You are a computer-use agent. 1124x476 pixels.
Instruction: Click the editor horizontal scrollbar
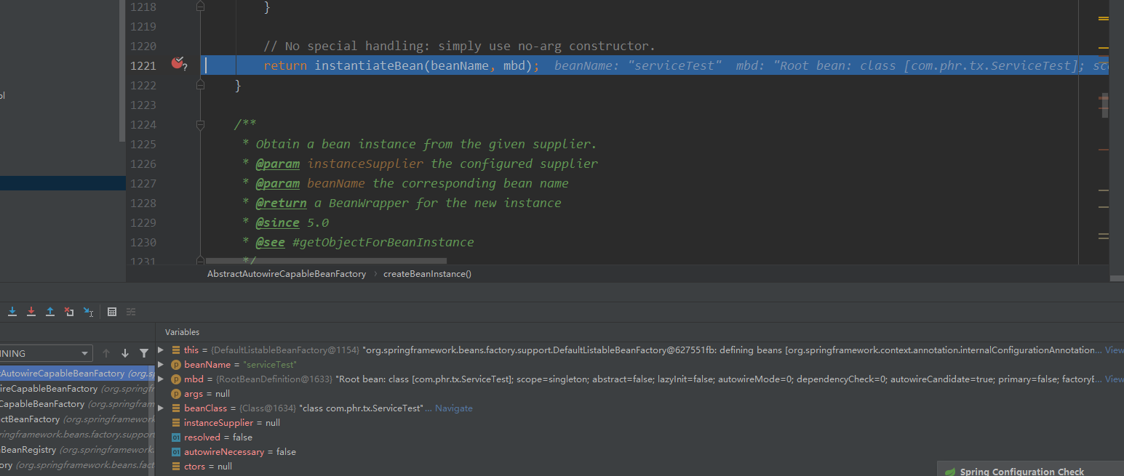(326, 260)
